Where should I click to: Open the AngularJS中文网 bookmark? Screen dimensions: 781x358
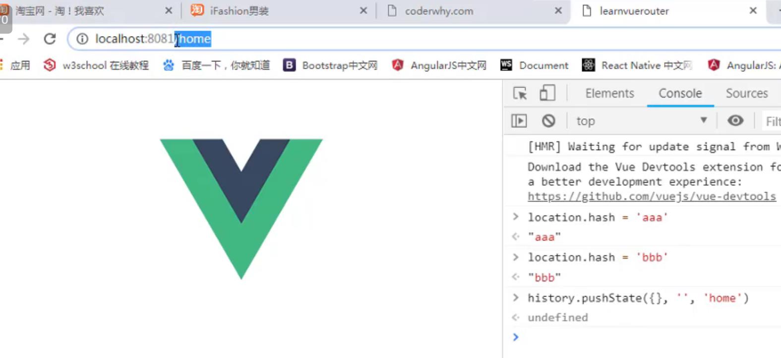pos(439,65)
